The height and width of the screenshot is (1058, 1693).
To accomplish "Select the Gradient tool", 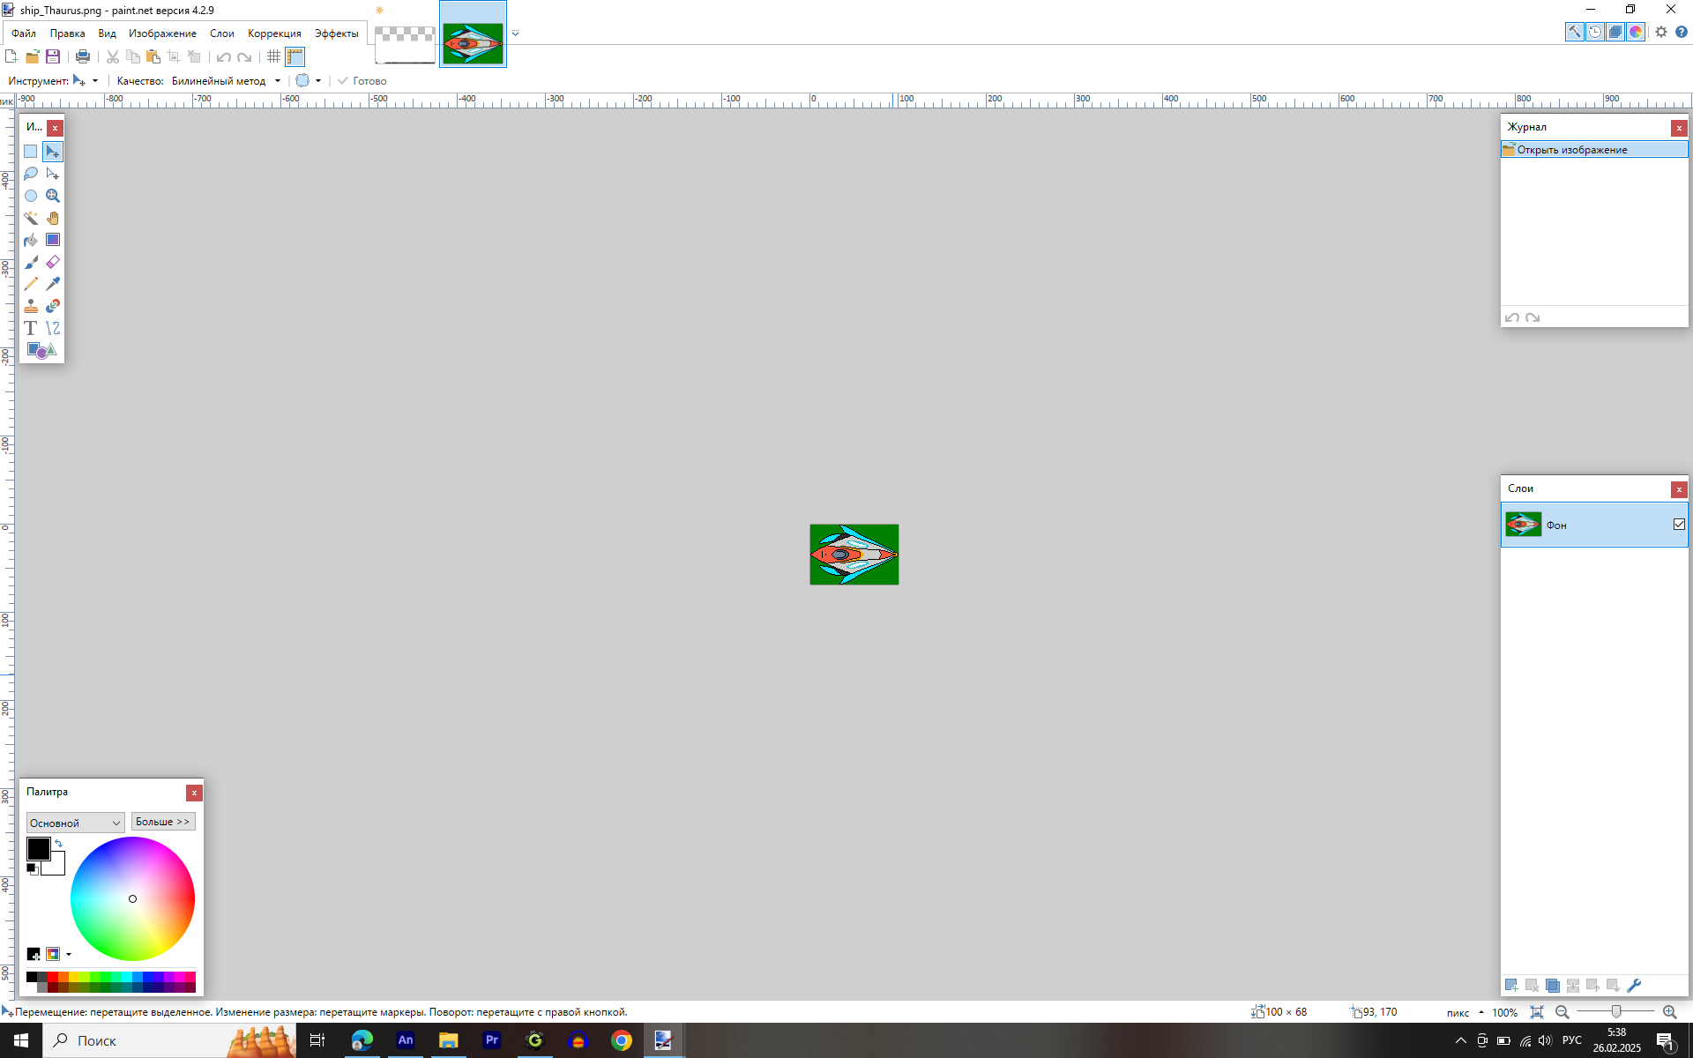I will point(53,240).
